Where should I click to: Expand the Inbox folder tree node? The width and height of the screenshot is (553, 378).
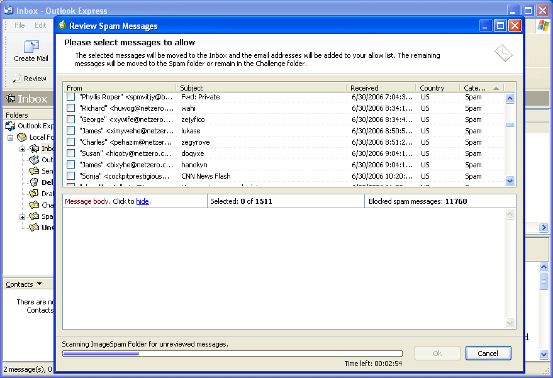click(x=23, y=149)
